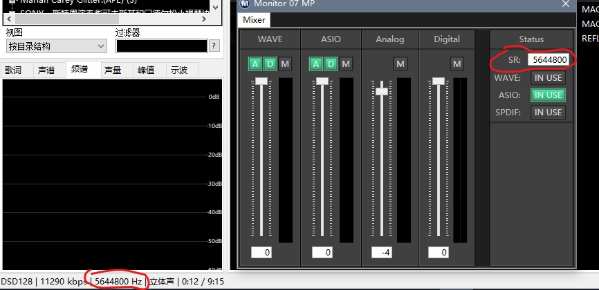
Task: Click the green ASIO IN USE indicator
Action: pos(548,95)
